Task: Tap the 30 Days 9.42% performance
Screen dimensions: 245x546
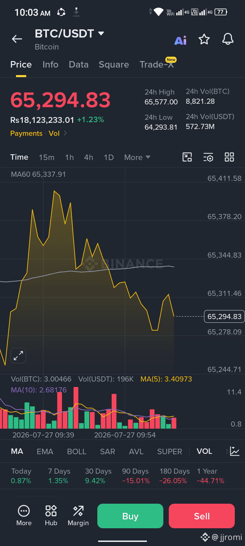Action: 98,476
